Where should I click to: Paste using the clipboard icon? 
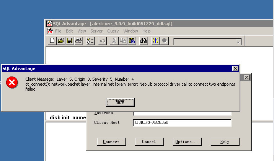(132, 41)
